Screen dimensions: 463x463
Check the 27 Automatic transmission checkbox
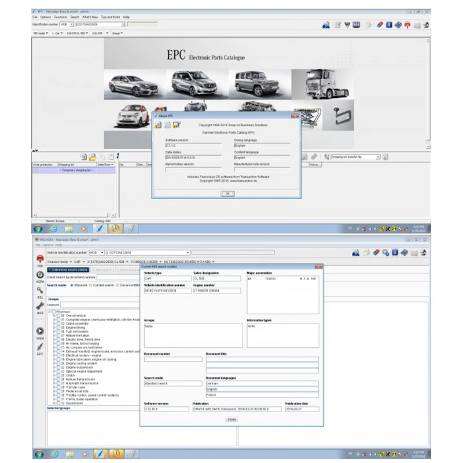point(58,383)
